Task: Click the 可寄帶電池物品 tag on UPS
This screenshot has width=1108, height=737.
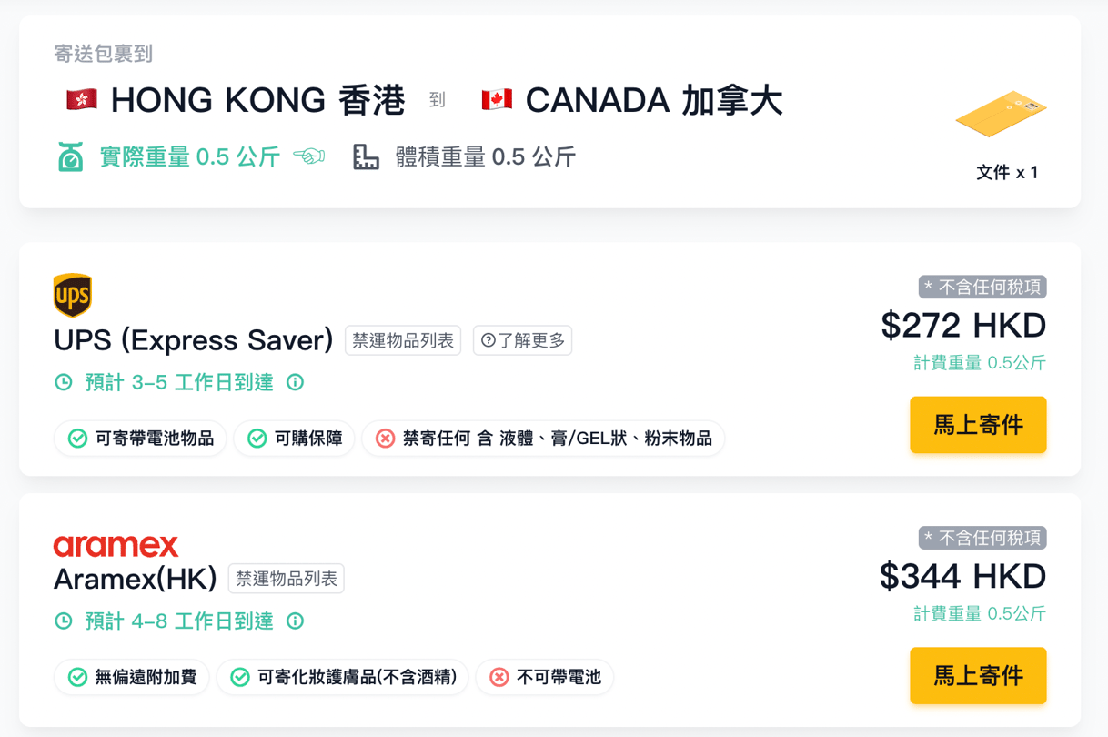Action: click(x=141, y=439)
